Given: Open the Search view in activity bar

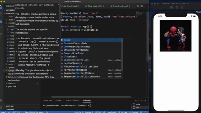Looking at the screenshot, I should pyautogui.click(x=1, y=13).
